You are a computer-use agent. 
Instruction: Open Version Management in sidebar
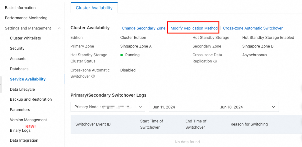pos(28,120)
